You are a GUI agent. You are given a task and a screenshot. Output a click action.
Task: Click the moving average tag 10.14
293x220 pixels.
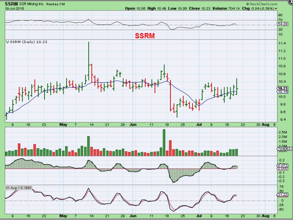pos(282,92)
